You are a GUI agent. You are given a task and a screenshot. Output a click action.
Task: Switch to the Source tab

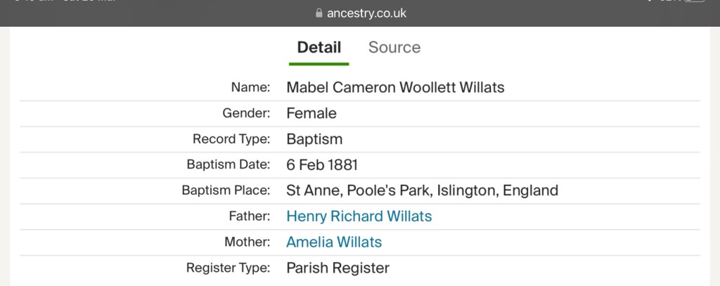coord(394,48)
